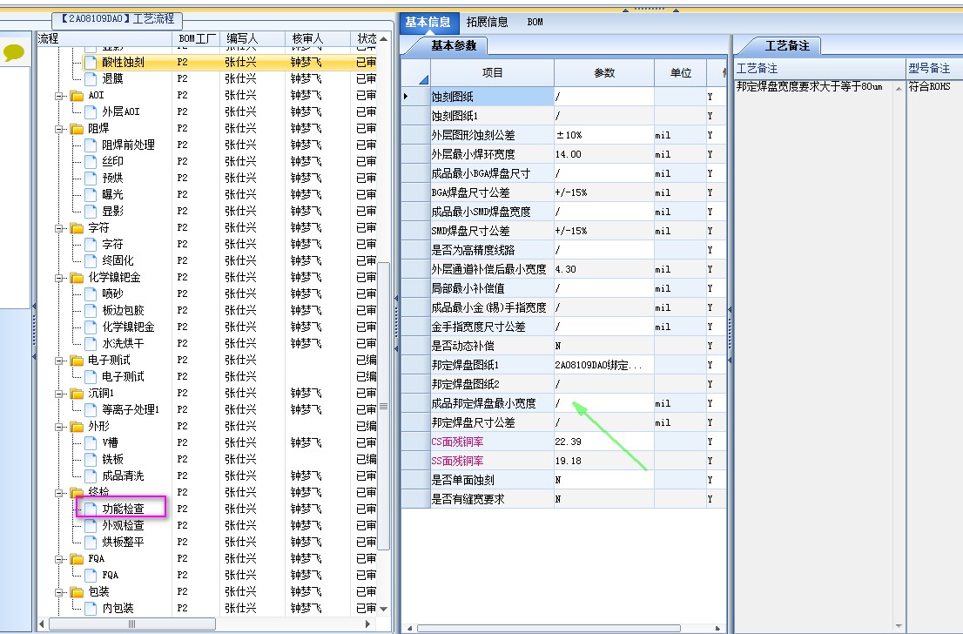The image size is (963, 634).
Task: Click the 邦定焊盘宽度要求大于等于80um note
Action: click(x=809, y=86)
